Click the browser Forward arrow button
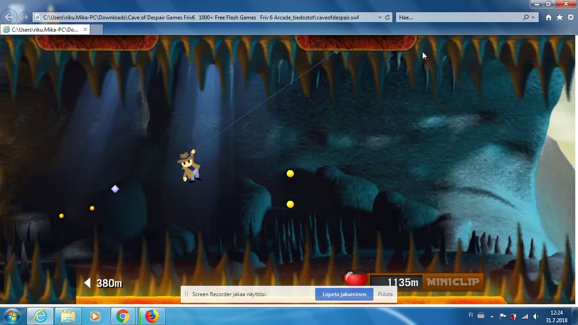 (x=25, y=18)
